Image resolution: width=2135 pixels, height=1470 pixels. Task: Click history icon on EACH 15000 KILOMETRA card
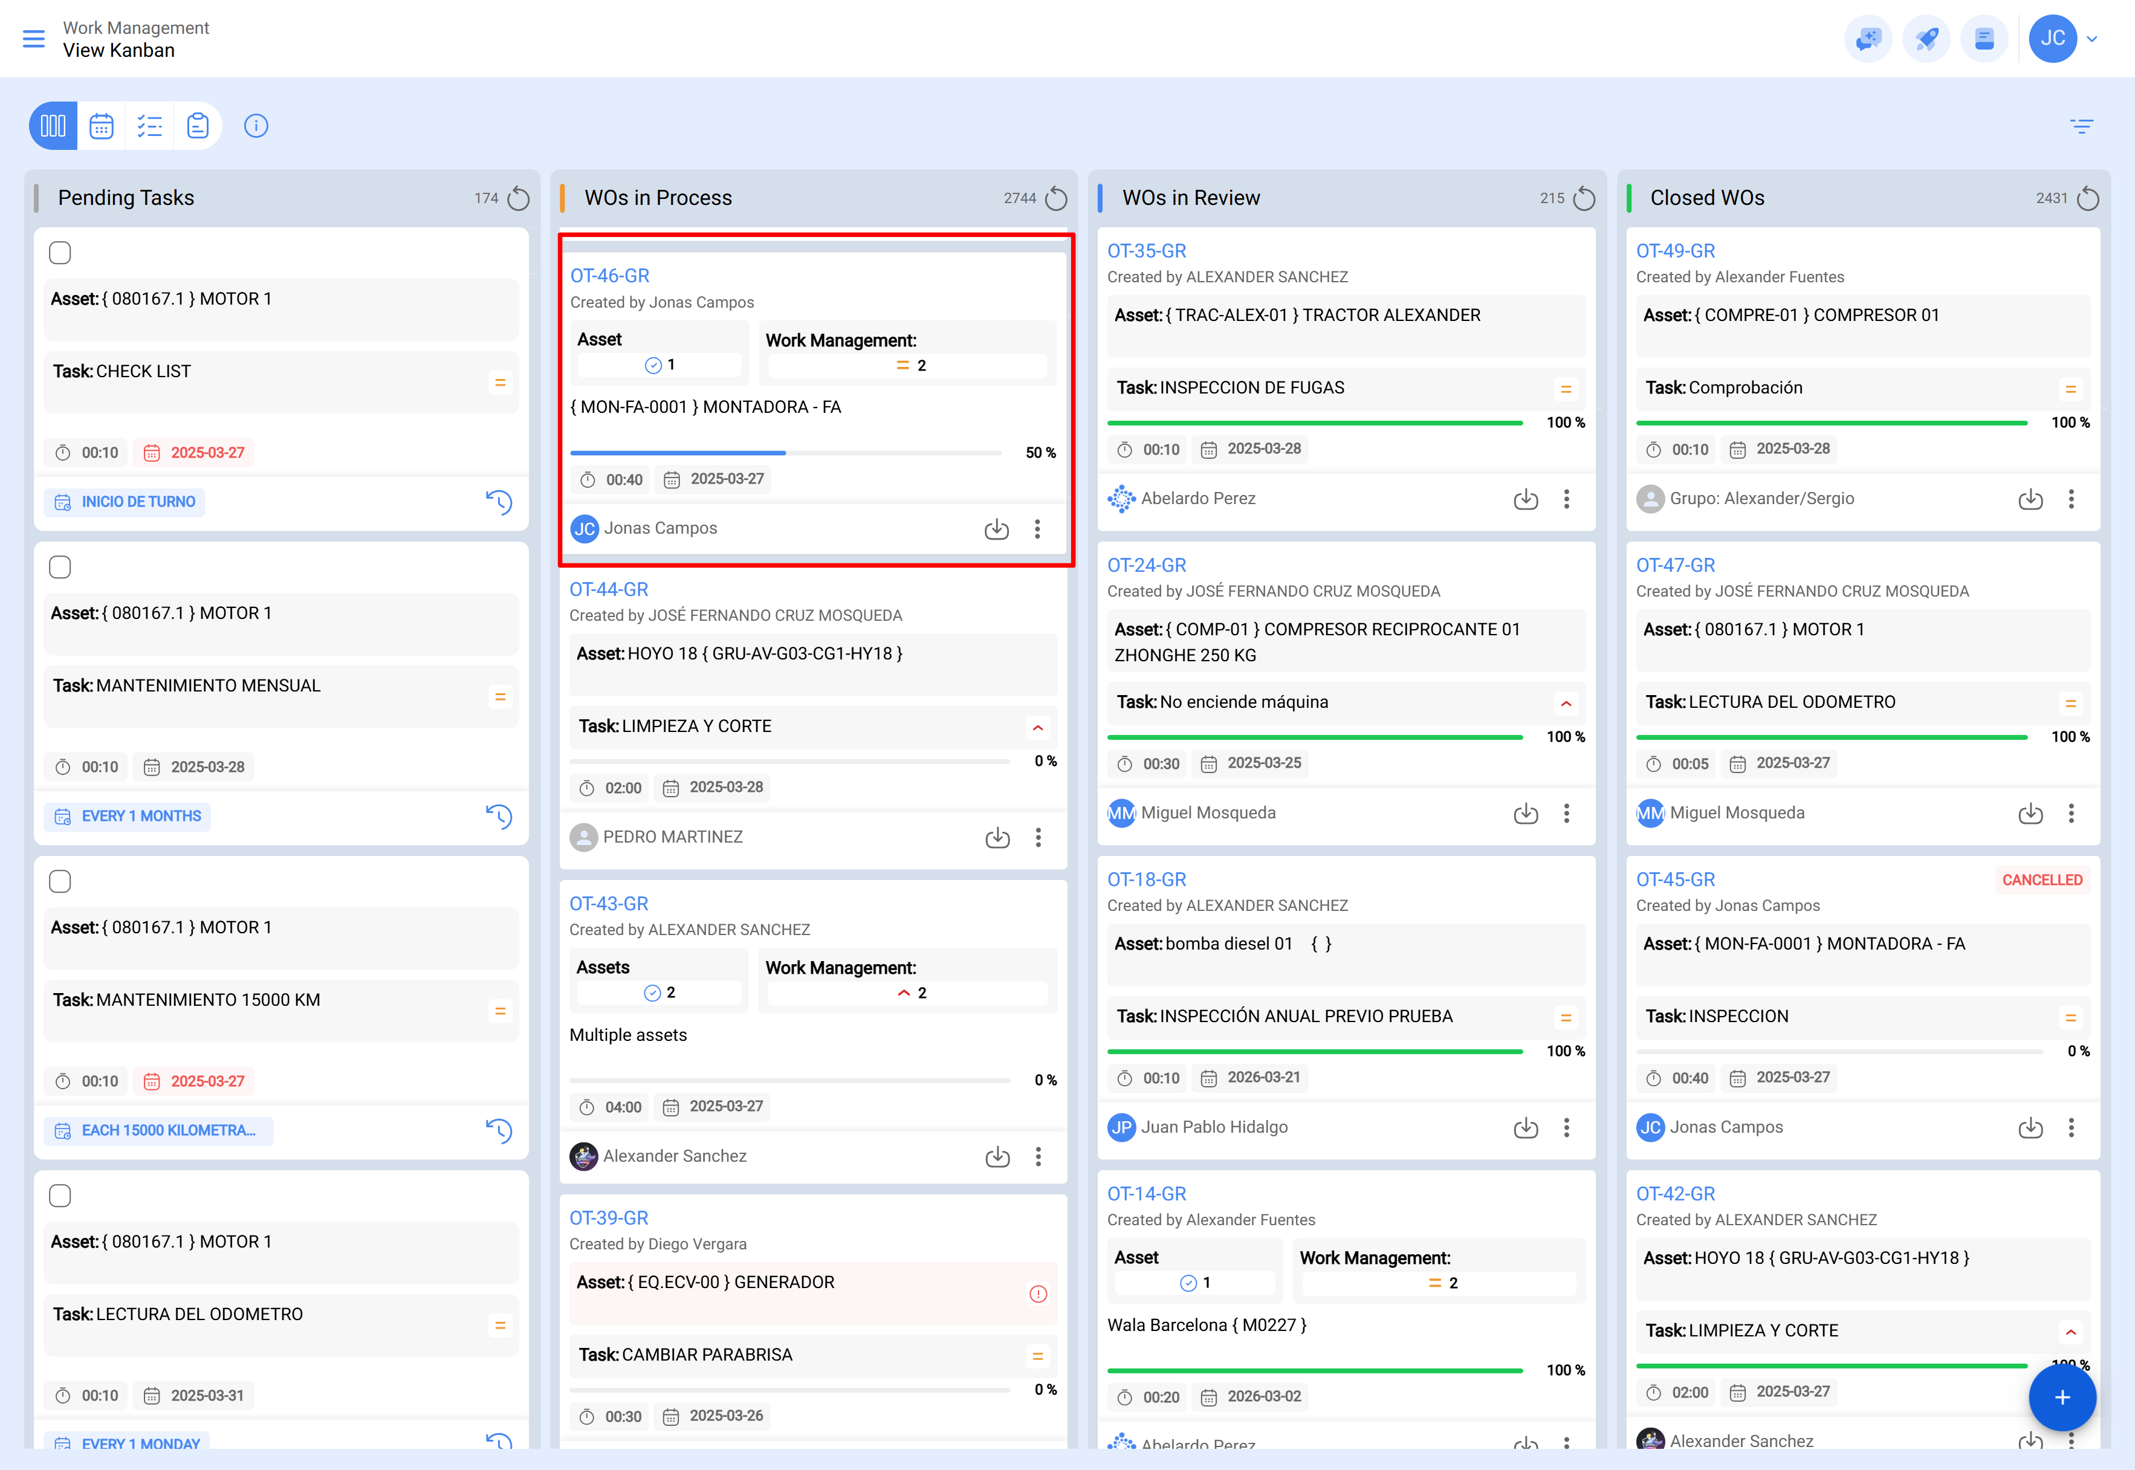pos(498,1130)
